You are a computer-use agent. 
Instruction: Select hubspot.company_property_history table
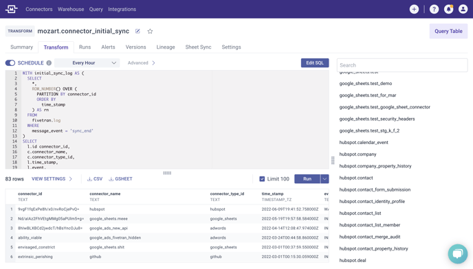point(375,166)
